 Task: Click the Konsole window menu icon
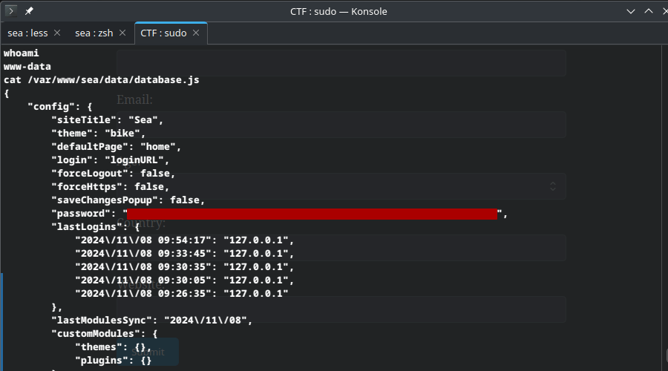coord(11,11)
